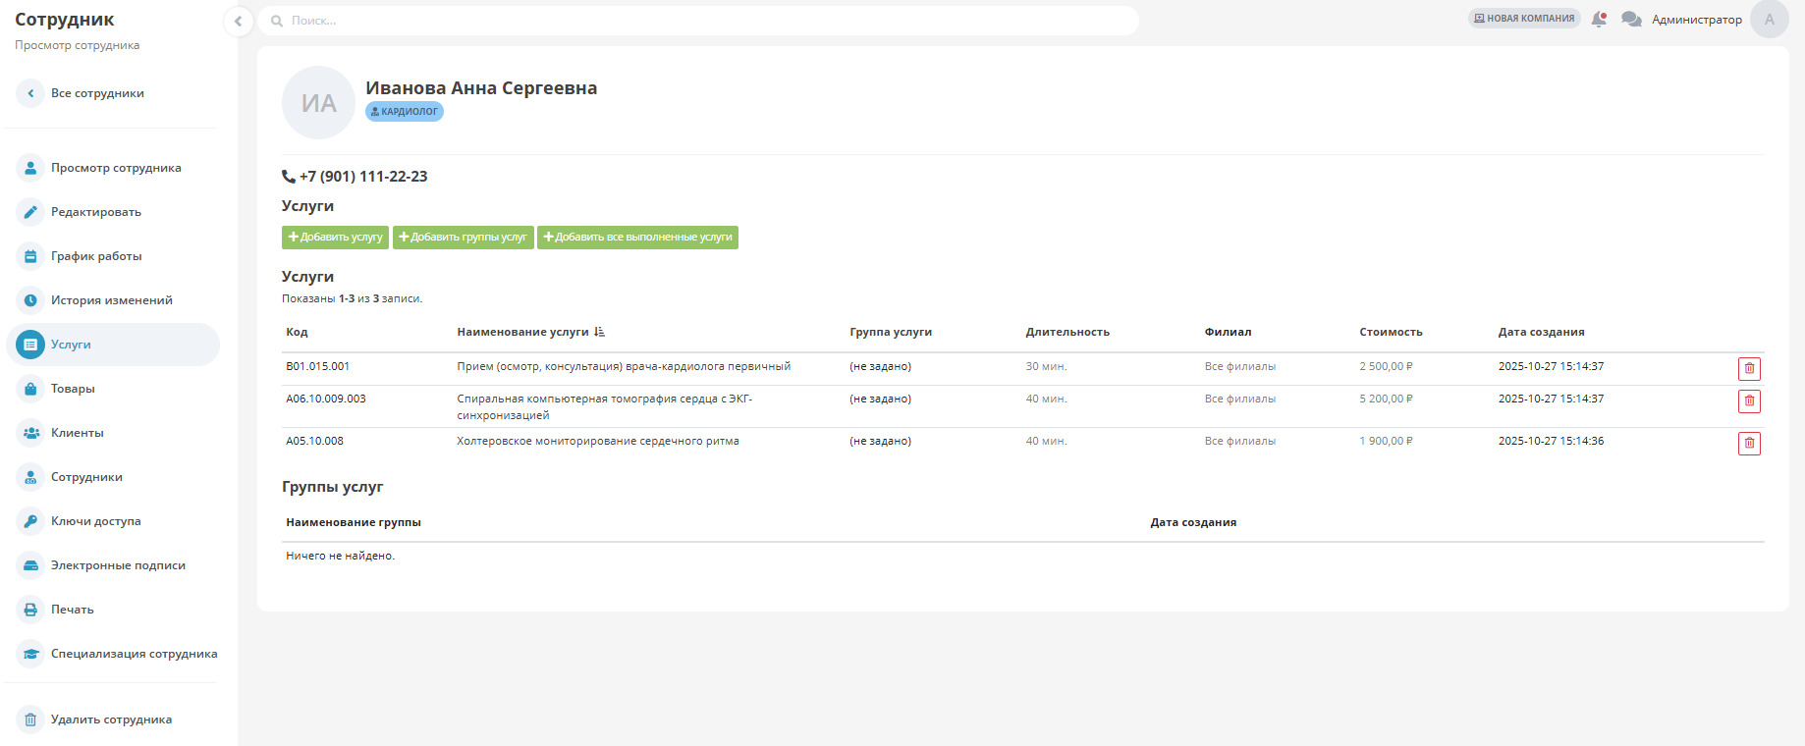Viewport: 1805px width, 746px height.
Task: Click the ИА employee avatar
Action: pyautogui.click(x=318, y=103)
